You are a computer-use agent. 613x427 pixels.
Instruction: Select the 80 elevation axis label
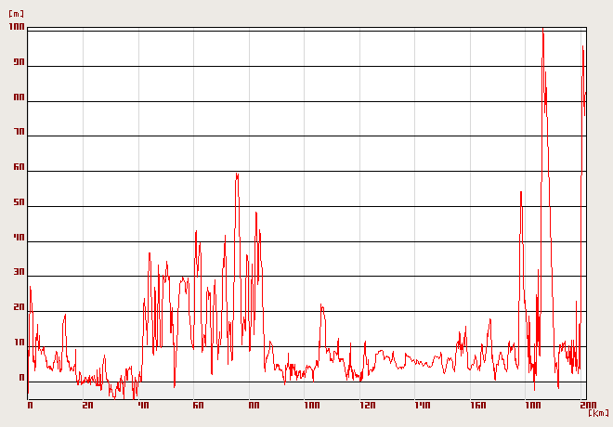tap(19, 97)
